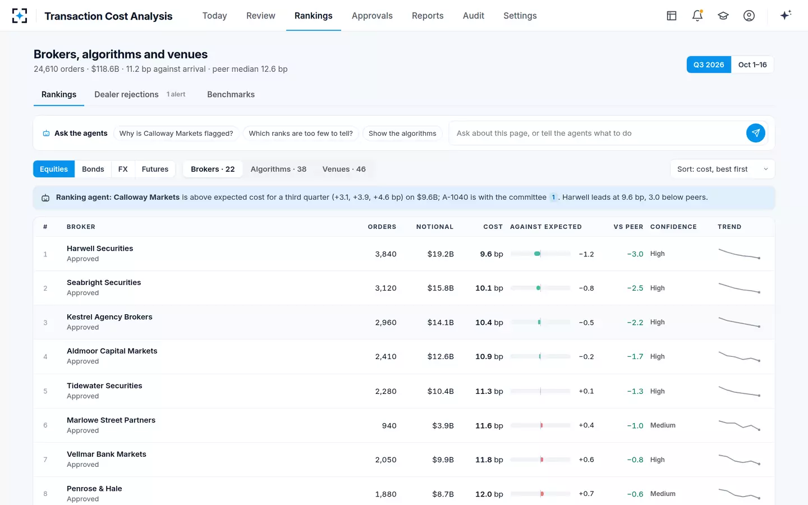The width and height of the screenshot is (808, 505).
Task: Select the Equities asset class
Action: 54,169
